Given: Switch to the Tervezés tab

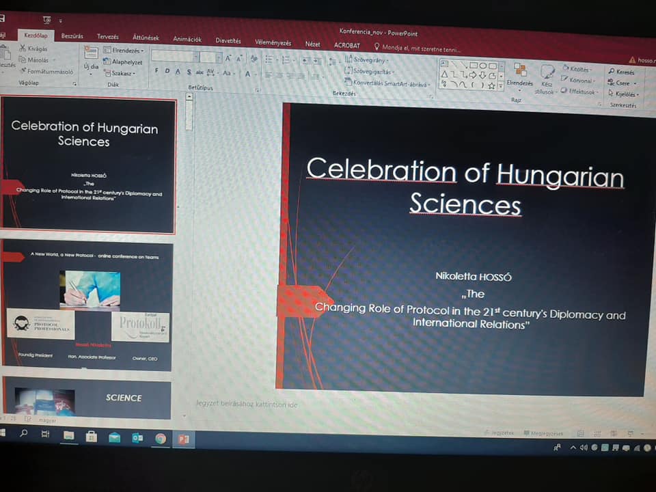Looking at the screenshot, I should 107,37.
